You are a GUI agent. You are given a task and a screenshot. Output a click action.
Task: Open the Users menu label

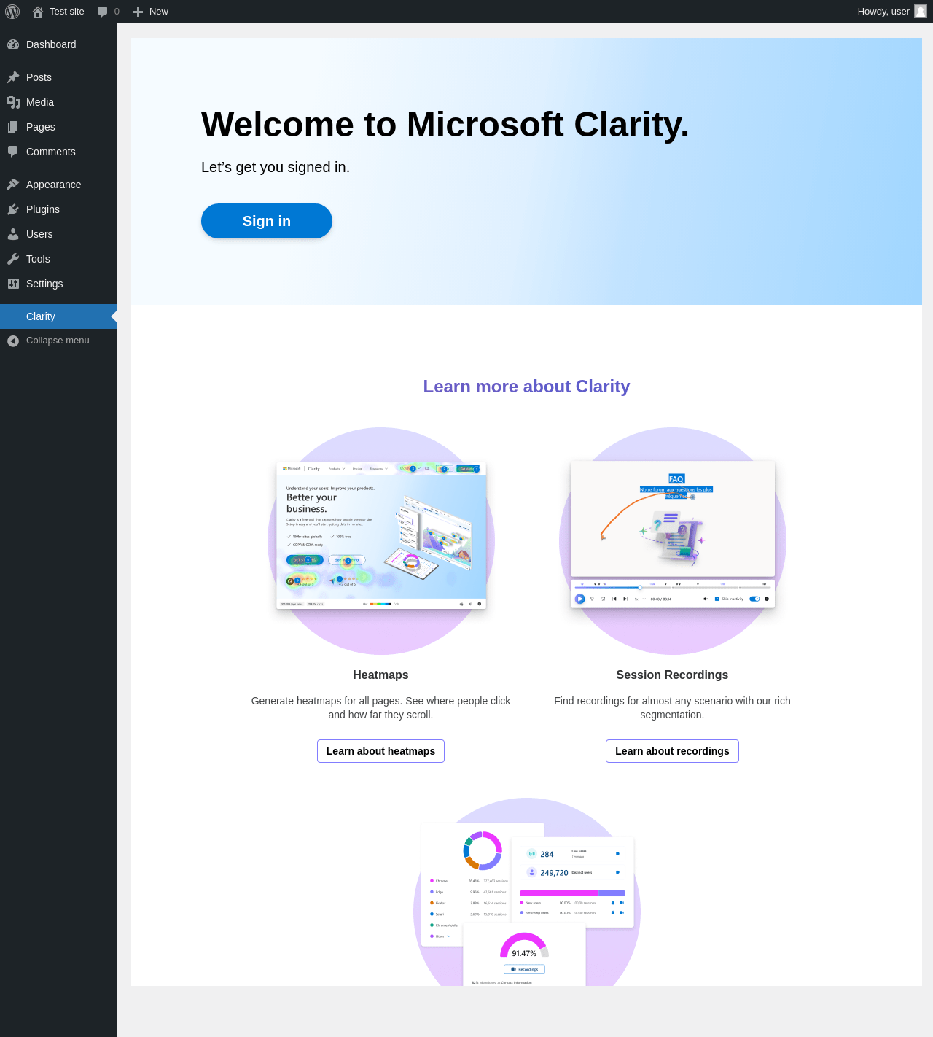[39, 234]
